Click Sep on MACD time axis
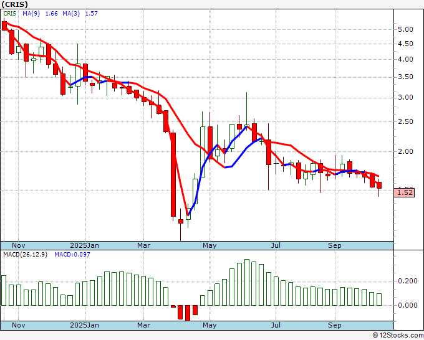424x340 pixels. point(335,325)
